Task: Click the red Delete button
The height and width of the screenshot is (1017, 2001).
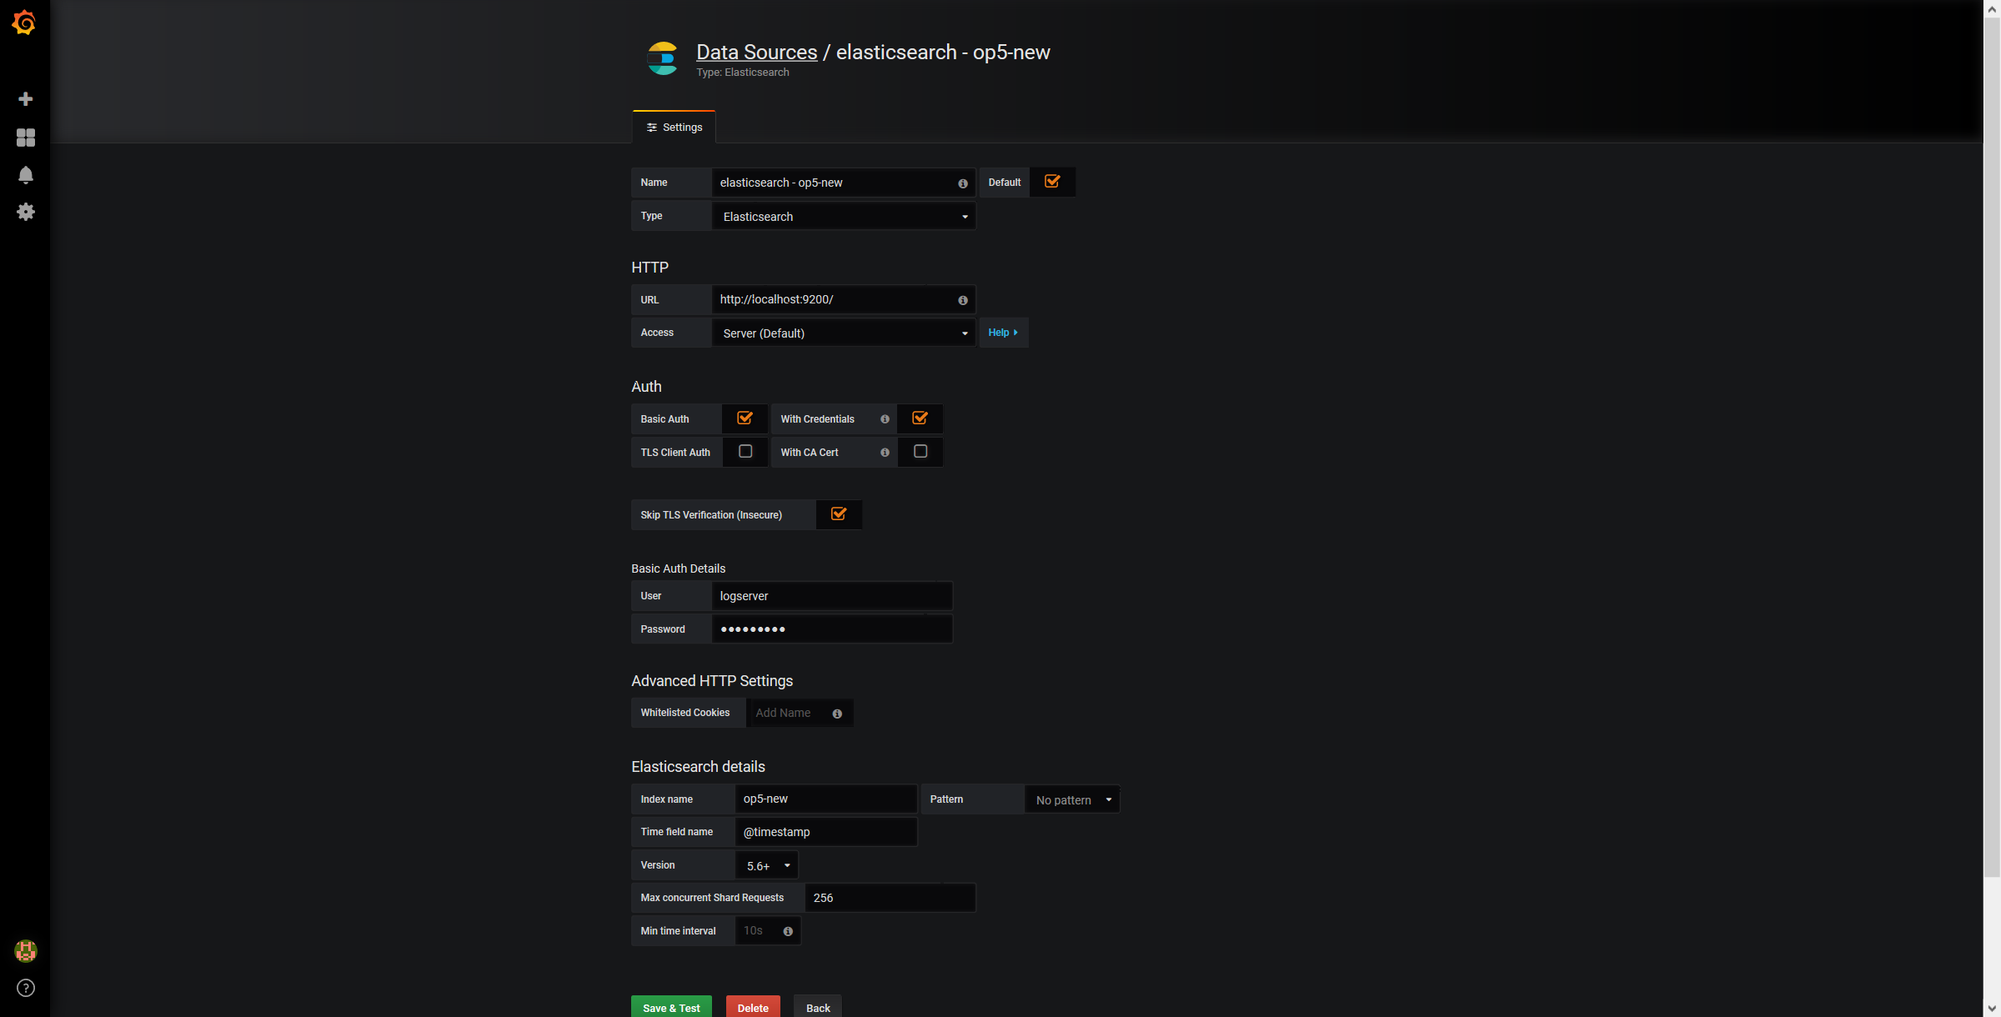Action: (x=753, y=1008)
